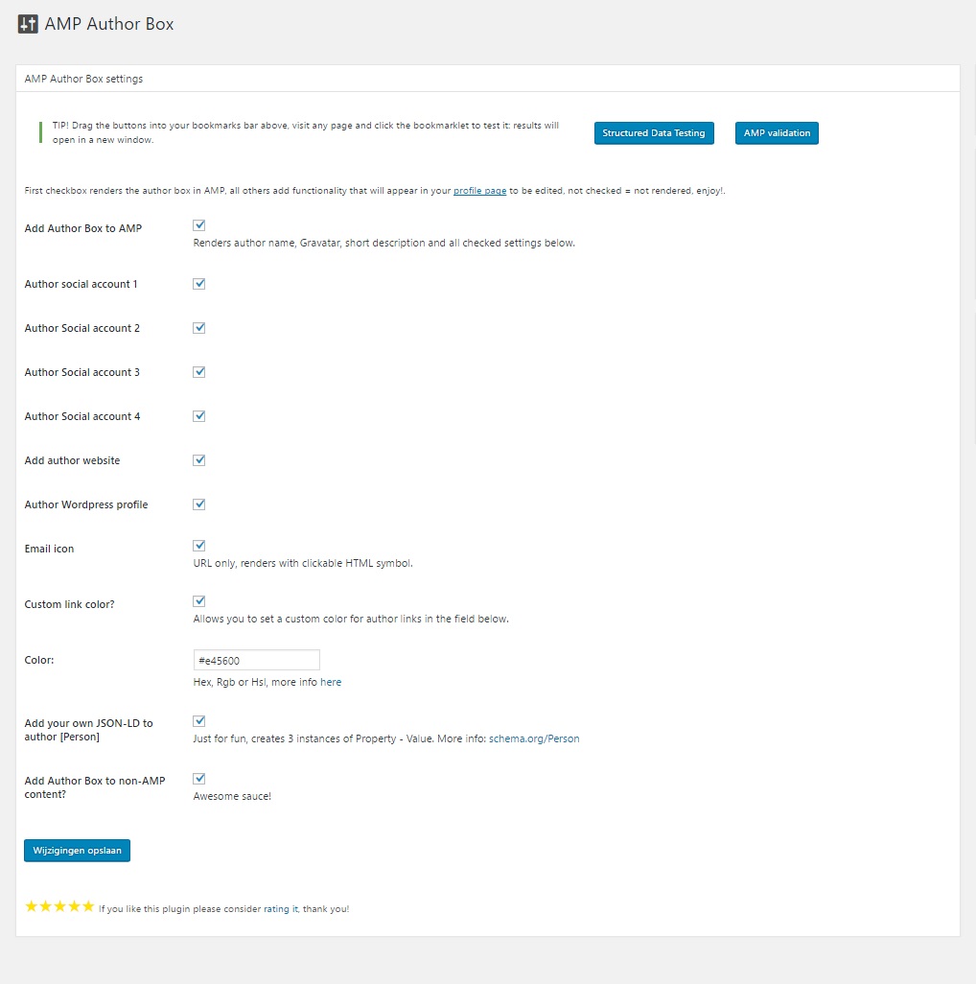Toggle the Add Author Box to AMP checkbox
Screen dimensions: 976x984
point(198,225)
